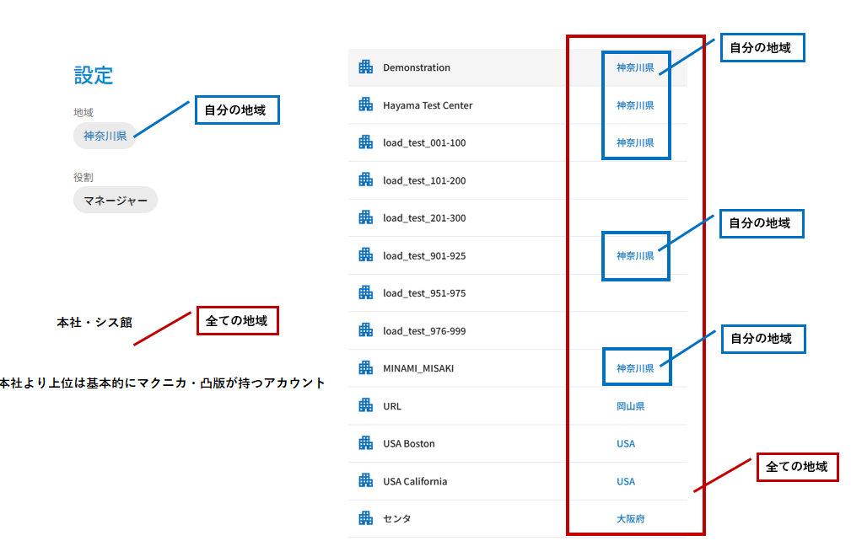
Task: Click the building icon next to MINAMI_MISAKI
Action: click(365, 368)
